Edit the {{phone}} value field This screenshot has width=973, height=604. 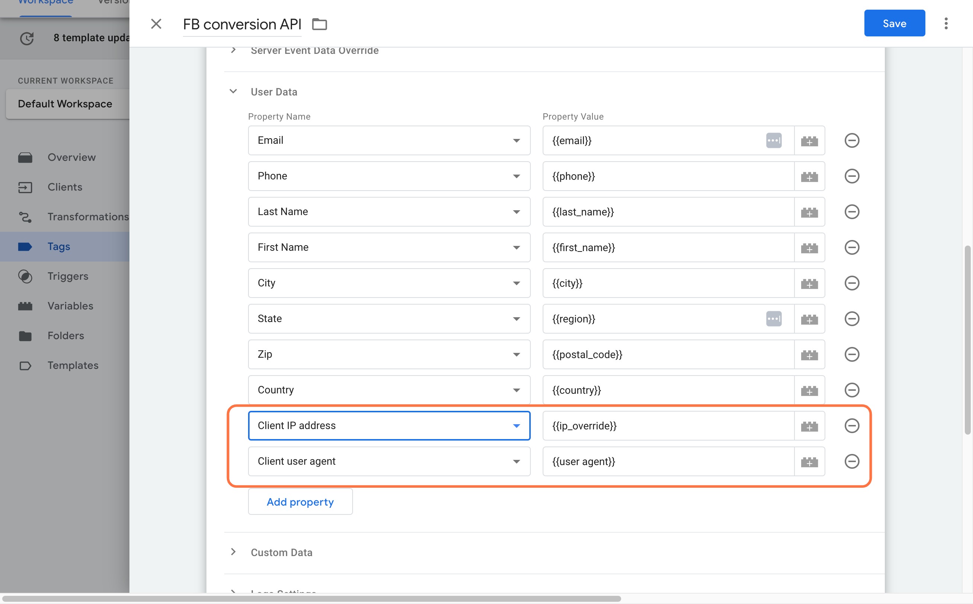[x=668, y=176]
